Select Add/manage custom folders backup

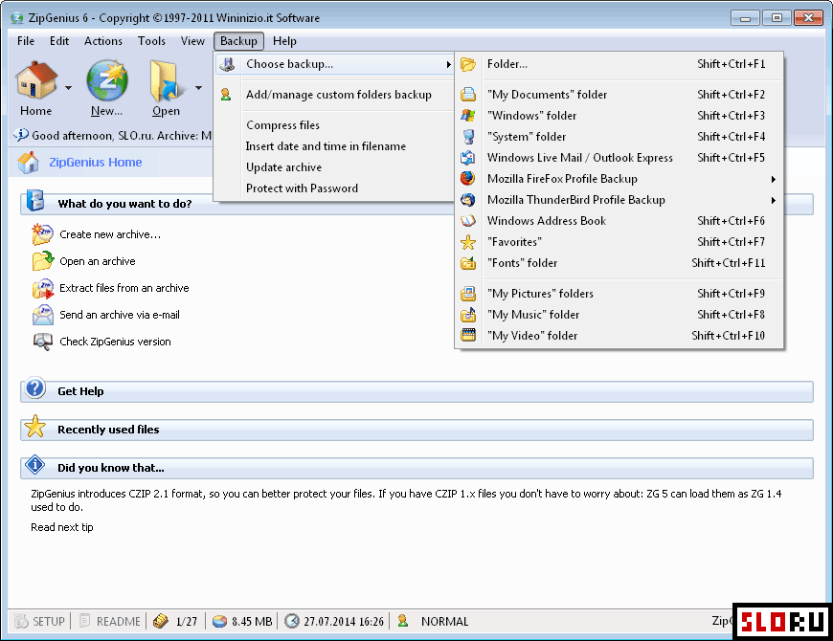pos(334,95)
